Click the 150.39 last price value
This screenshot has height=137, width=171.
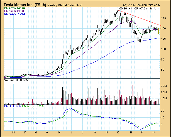point(123,9)
